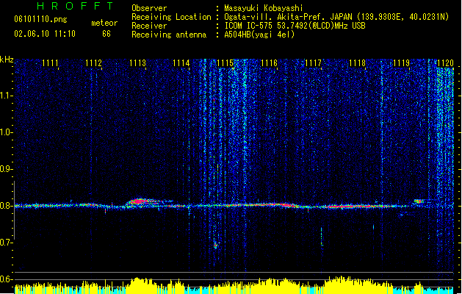462x294 pixels.
Task: Click the 1119 time marker
Action: pos(402,62)
